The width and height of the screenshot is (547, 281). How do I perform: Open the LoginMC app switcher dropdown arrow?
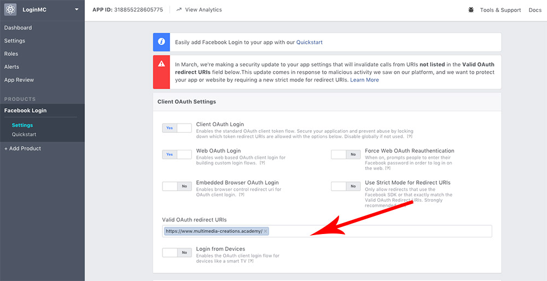[x=77, y=9]
